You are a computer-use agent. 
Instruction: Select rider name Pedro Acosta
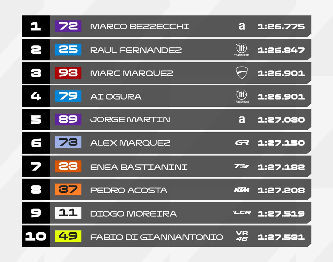click(129, 190)
